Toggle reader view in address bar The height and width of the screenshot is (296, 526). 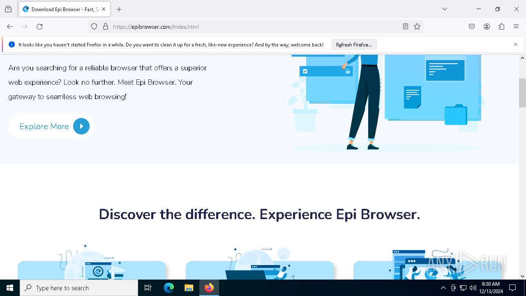(x=406, y=27)
